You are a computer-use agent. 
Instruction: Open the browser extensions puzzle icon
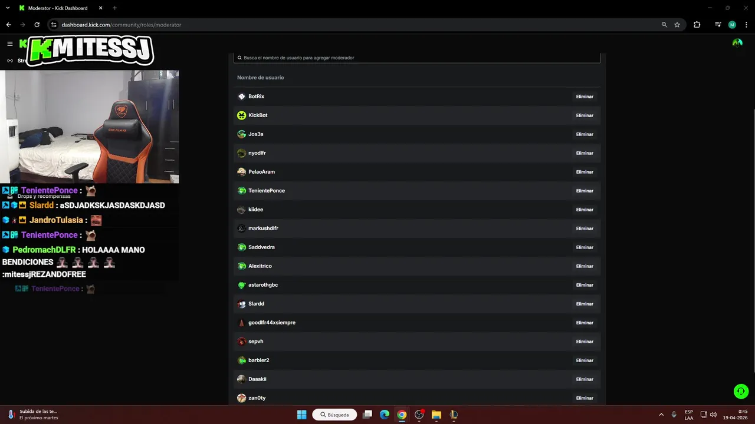(x=697, y=25)
